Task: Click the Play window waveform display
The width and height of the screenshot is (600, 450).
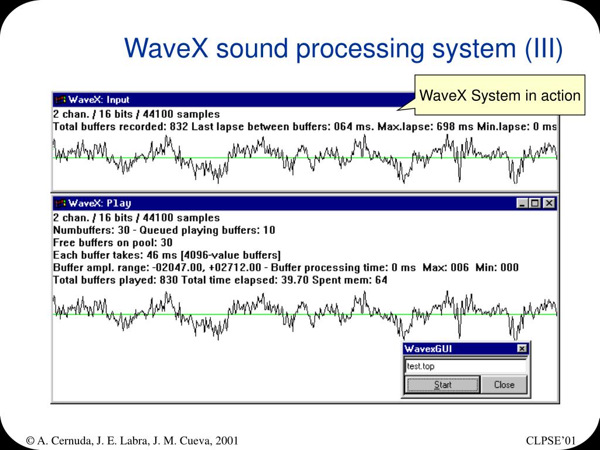Action: click(x=305, y=316)
